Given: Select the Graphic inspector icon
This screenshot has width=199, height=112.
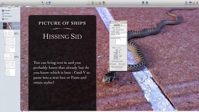Looking at the screenshot, I should (117, 23).
